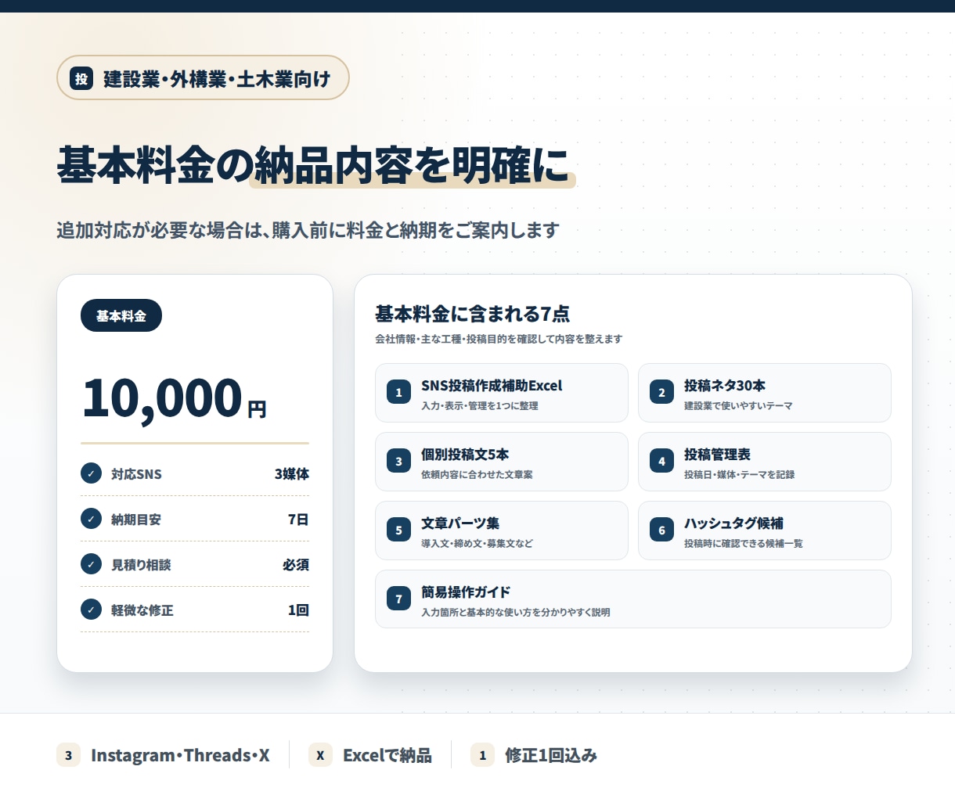The width and height of the screenshot is (955, 795).
Task: Click the 基本料金の納品内容を明確に headline
Action: click(313, 165)
